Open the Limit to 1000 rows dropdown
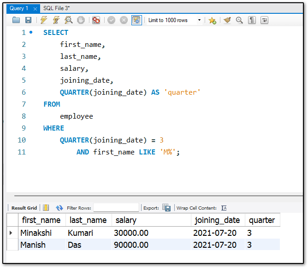This screenshot has width=308, height=268. click(x=174, y=20)
